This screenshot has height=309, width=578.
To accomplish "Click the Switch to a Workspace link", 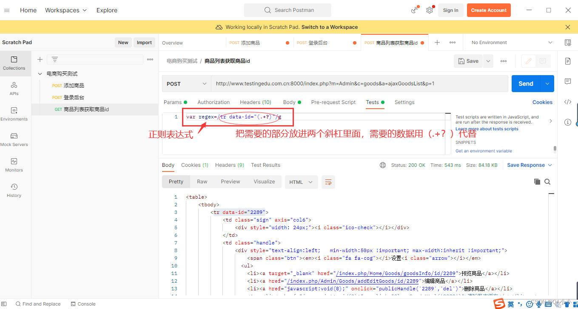I will pos(330,27).
